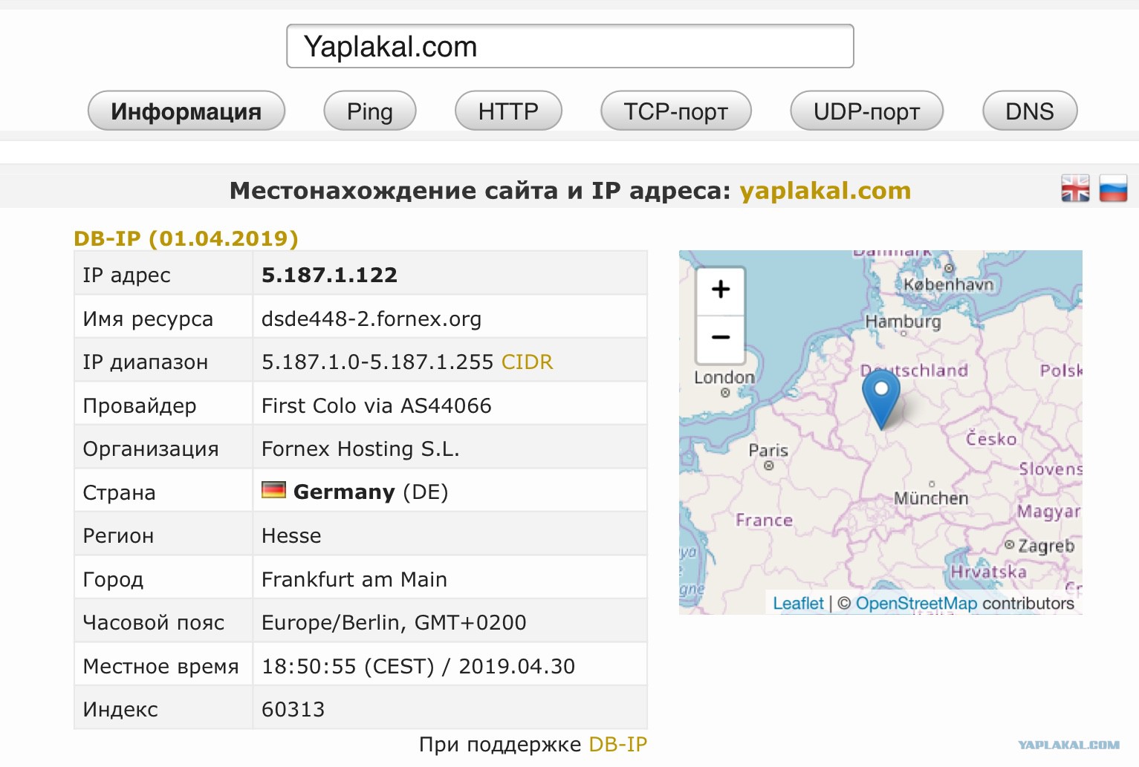Click the Leaflet attribution link
Screen dimensions: 1139x767
pyautogui.click(x=799, y=603)
